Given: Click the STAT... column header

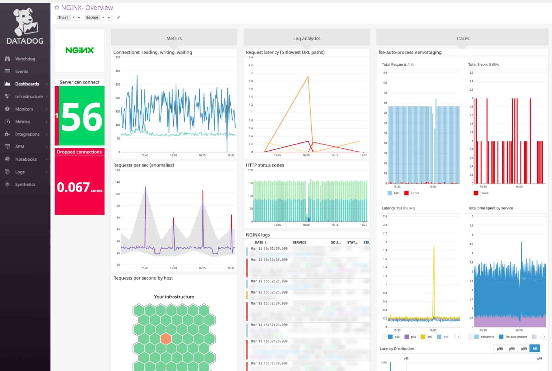Looking at the screenshot, I should [352, 242].
